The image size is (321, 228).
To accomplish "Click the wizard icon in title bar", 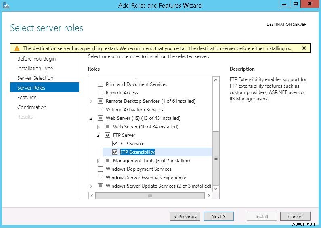I will (x=6, y=5).
